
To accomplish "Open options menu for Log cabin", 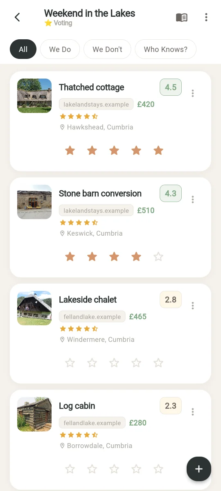I will [193, 412].
